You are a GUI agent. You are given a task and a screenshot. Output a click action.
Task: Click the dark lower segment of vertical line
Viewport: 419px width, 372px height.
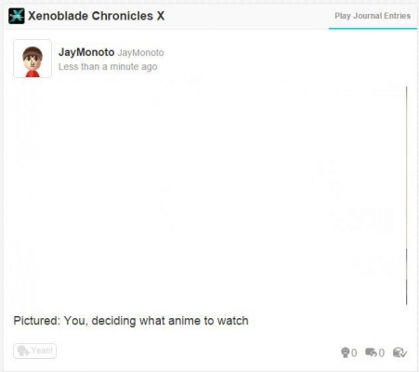point(407,276)
